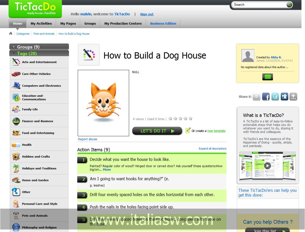Go to the Groups navigation tab
The image size is (305, 232).
pyautogui.click(x=90, y=24)
